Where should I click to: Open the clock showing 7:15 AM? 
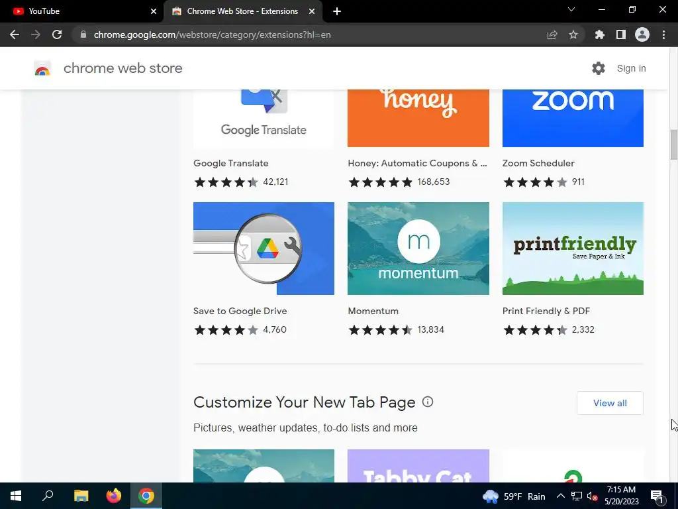621,496
